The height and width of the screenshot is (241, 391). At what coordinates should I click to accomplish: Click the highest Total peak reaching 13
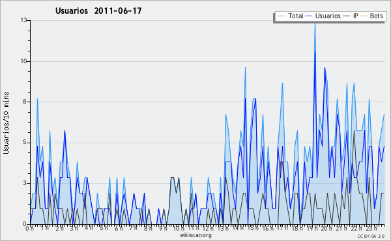click(x=315, y=24)
